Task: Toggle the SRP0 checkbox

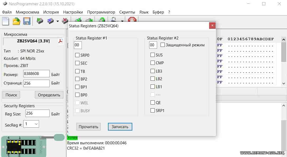Action: [x=77, y=55]
